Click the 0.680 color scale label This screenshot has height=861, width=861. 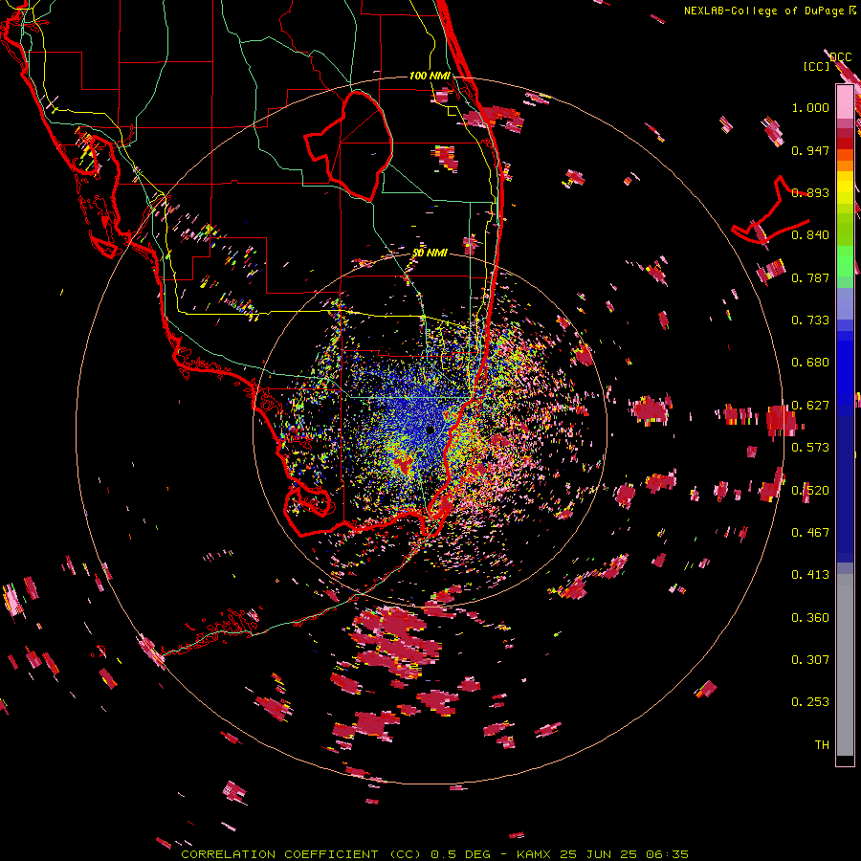810,363
